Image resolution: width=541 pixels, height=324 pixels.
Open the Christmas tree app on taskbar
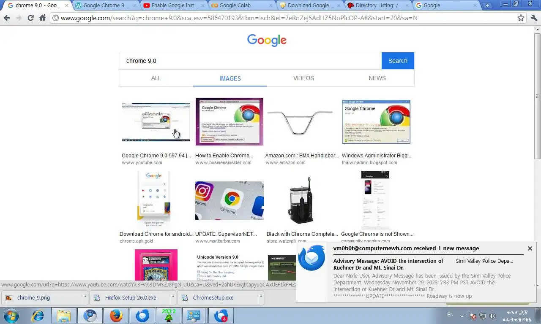pos(169,316)
